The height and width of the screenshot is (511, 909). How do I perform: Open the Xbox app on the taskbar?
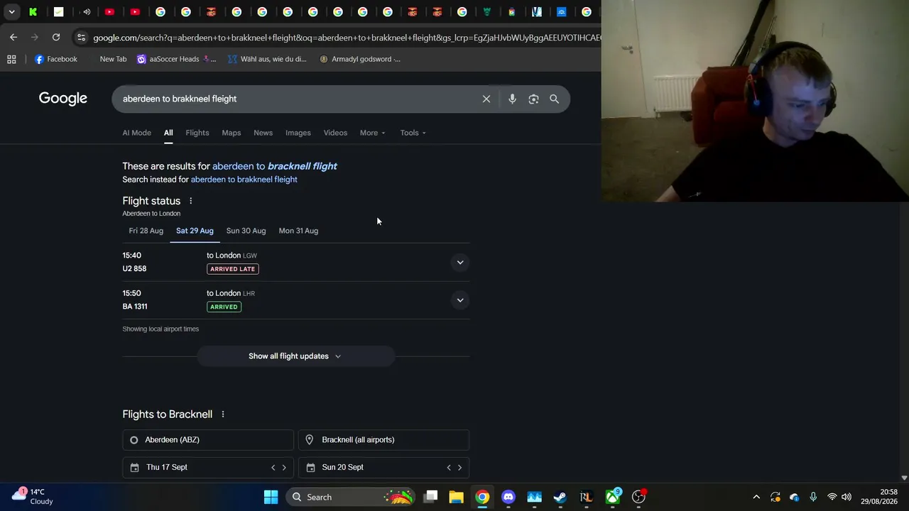coord(612,497)
